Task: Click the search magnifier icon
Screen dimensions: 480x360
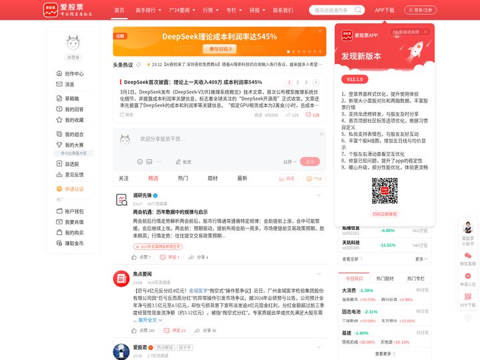Action: pos(358,10)
